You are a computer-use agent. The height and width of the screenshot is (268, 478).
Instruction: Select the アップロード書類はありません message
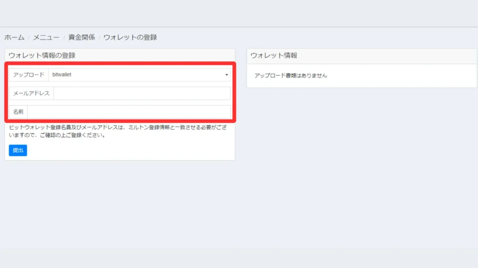point(291,76)
